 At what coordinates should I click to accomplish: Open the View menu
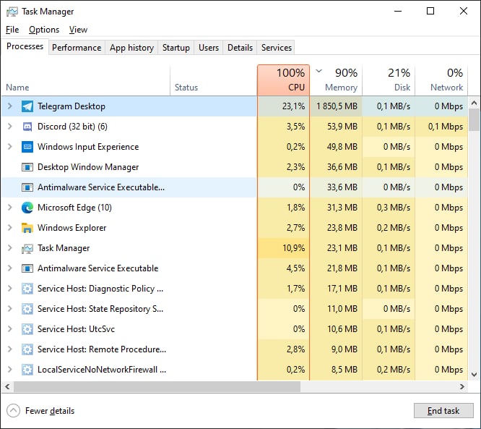[x=78, y=30]
